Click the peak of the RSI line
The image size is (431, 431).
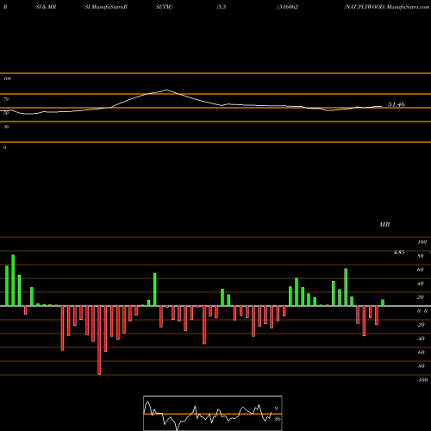166,90
